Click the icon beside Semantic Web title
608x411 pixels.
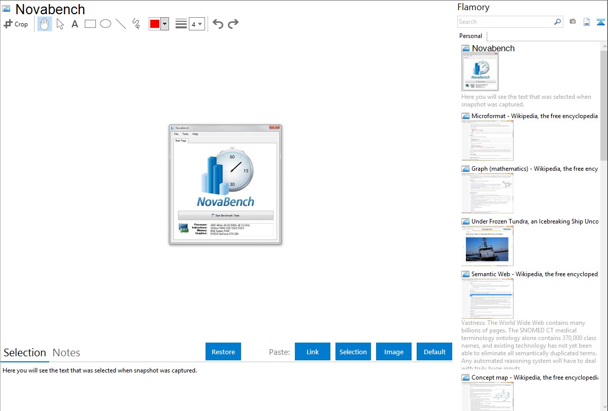pyautogui.click(x=466, y=274)
